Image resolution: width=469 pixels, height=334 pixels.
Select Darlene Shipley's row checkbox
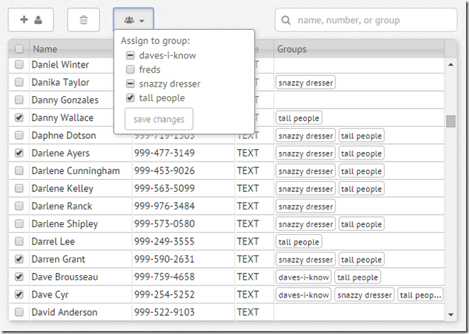coord(19,223)
